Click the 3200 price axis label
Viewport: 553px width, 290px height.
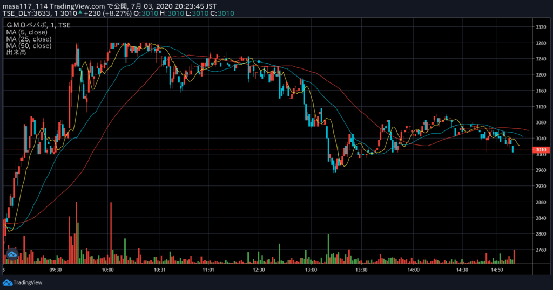click(x=541, y=74)
